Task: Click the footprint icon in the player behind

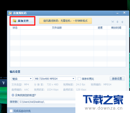Action: click(3, 83)
